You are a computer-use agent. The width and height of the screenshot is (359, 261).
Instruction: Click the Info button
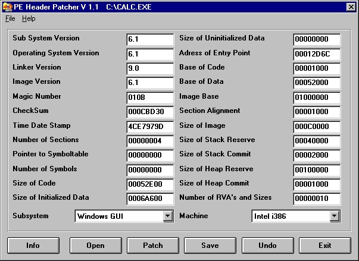coord(33,246)
